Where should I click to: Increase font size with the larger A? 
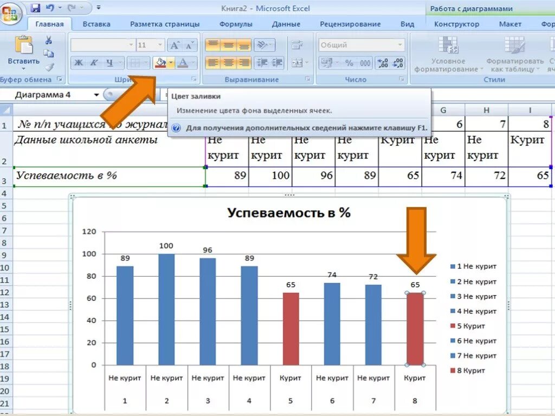[175, 45]
